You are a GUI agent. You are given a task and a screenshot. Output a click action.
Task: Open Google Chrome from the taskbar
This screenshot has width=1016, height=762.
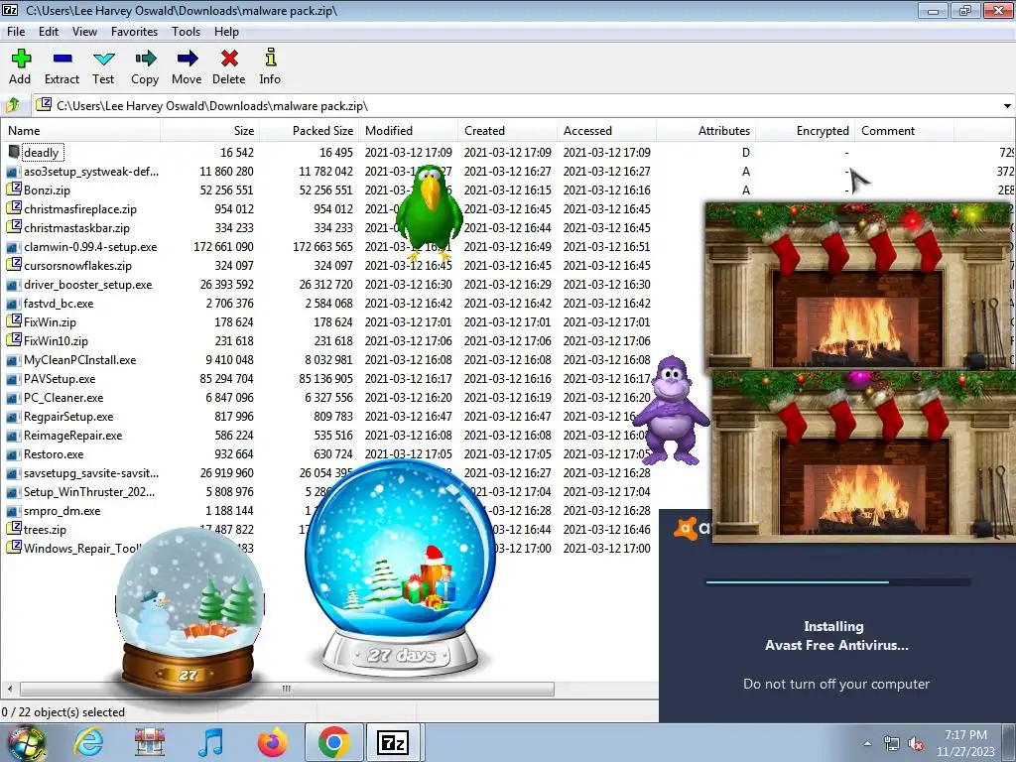coord(334,742)
